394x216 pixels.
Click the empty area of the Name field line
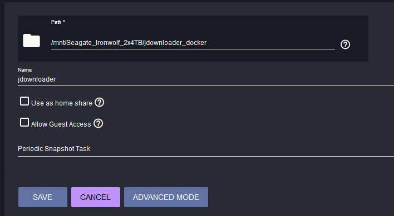click(225, 79)
